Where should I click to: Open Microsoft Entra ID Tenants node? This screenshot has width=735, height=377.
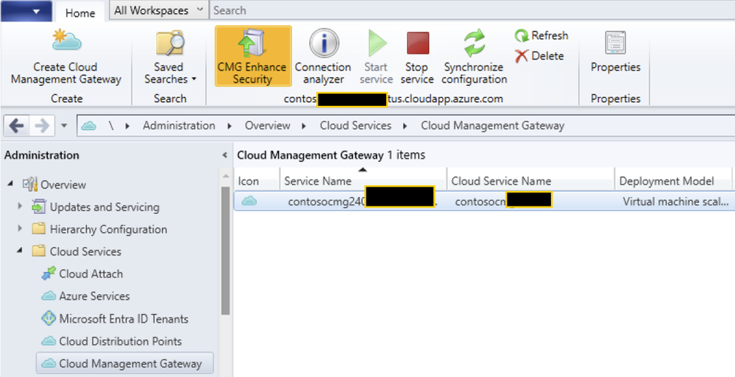coord(124,319)
